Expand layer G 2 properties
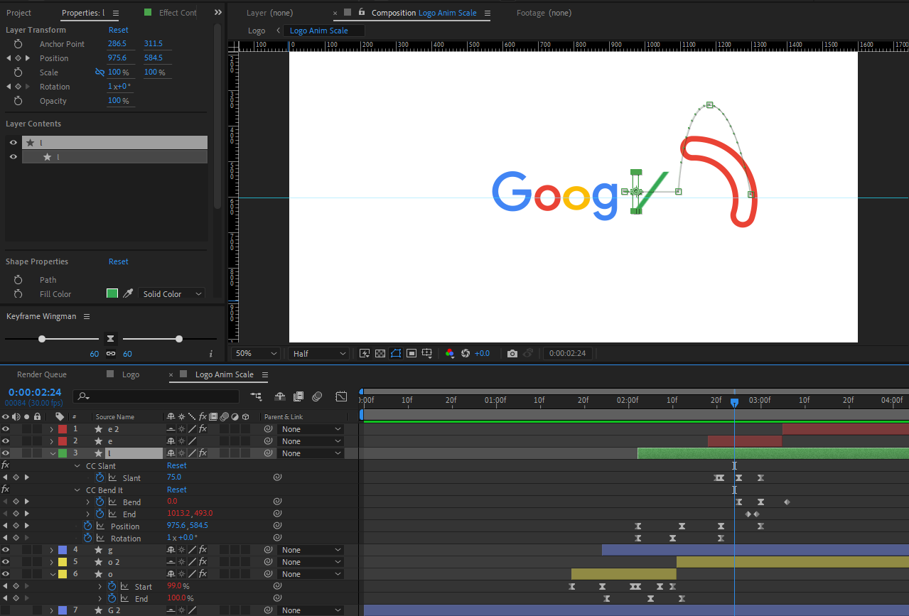Viewport: 909px width, 616px height. pos(51,610)
